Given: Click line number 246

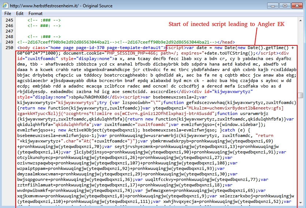Looking at the screenshot, I should click(x=10, y=26).
